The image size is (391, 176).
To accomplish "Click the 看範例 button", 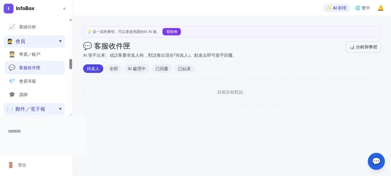I will pyautogui.click(x=171, y=32).
